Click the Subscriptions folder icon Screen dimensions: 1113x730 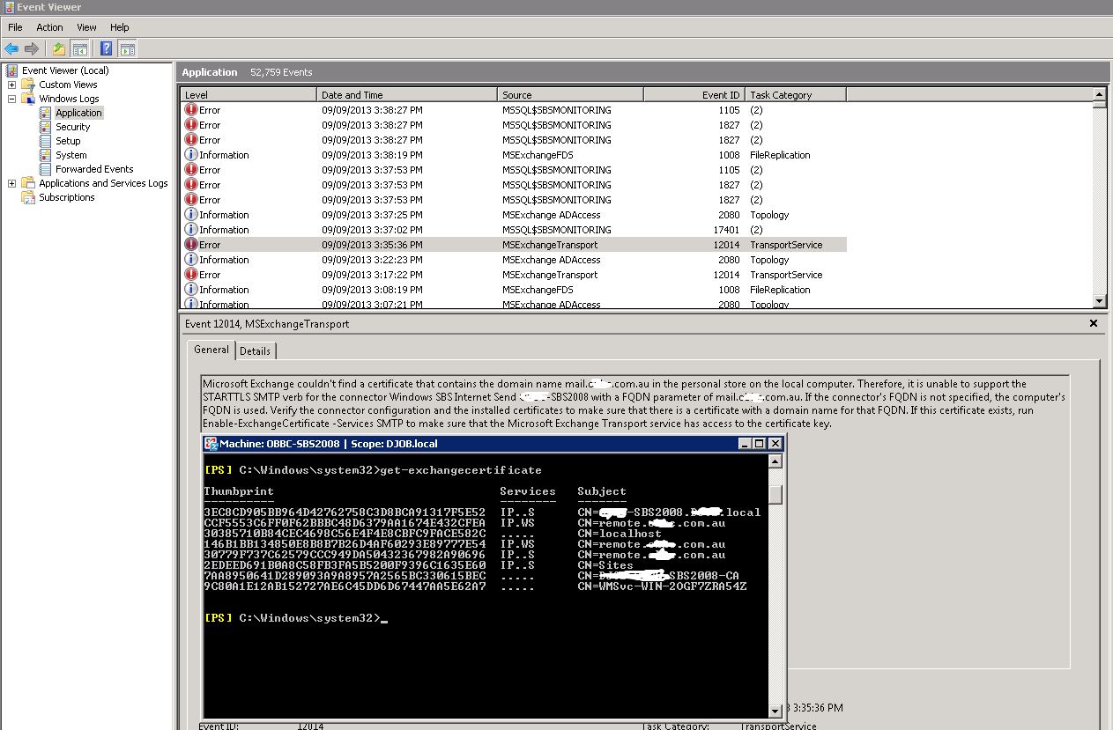tap(28, 197)
